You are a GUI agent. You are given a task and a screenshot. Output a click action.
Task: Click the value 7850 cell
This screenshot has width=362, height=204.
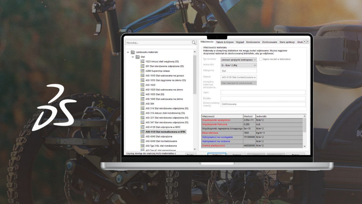click(x=249, y=133)
